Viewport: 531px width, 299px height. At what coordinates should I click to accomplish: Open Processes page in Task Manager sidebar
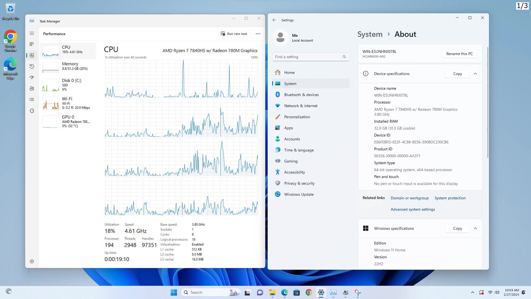coord(32,44)
